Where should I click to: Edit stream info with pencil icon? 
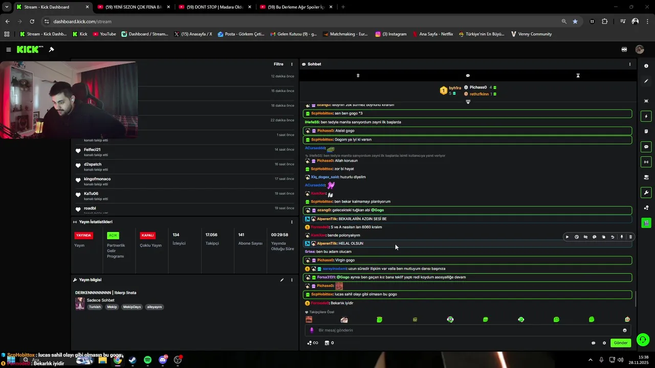(281, 280)
